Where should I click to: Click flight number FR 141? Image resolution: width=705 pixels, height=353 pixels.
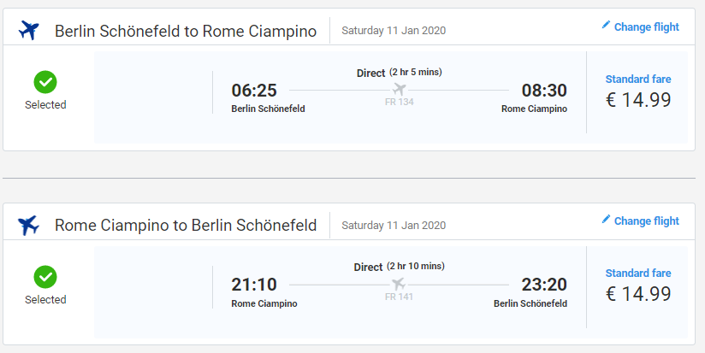(399, 297)
